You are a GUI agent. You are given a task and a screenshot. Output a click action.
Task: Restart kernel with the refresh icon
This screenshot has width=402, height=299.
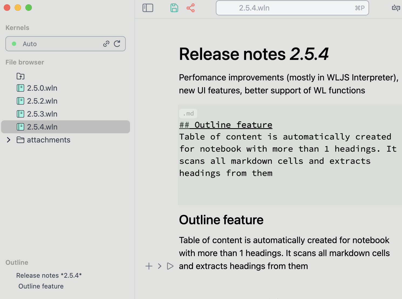coord(117,44)
